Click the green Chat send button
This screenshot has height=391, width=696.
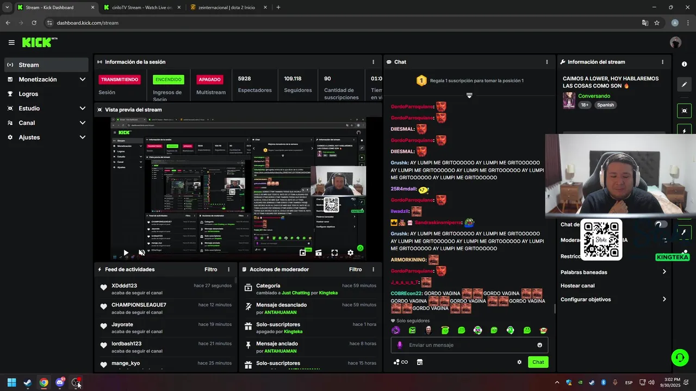tap(538, 362)
